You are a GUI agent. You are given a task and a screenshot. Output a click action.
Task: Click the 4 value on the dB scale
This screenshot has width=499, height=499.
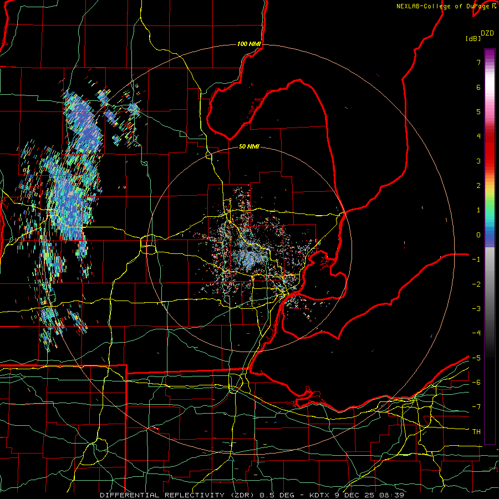478,136
